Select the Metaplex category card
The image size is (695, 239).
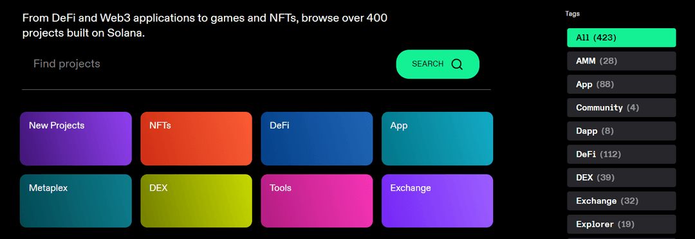pyautogui.click(x=76, y=201)
